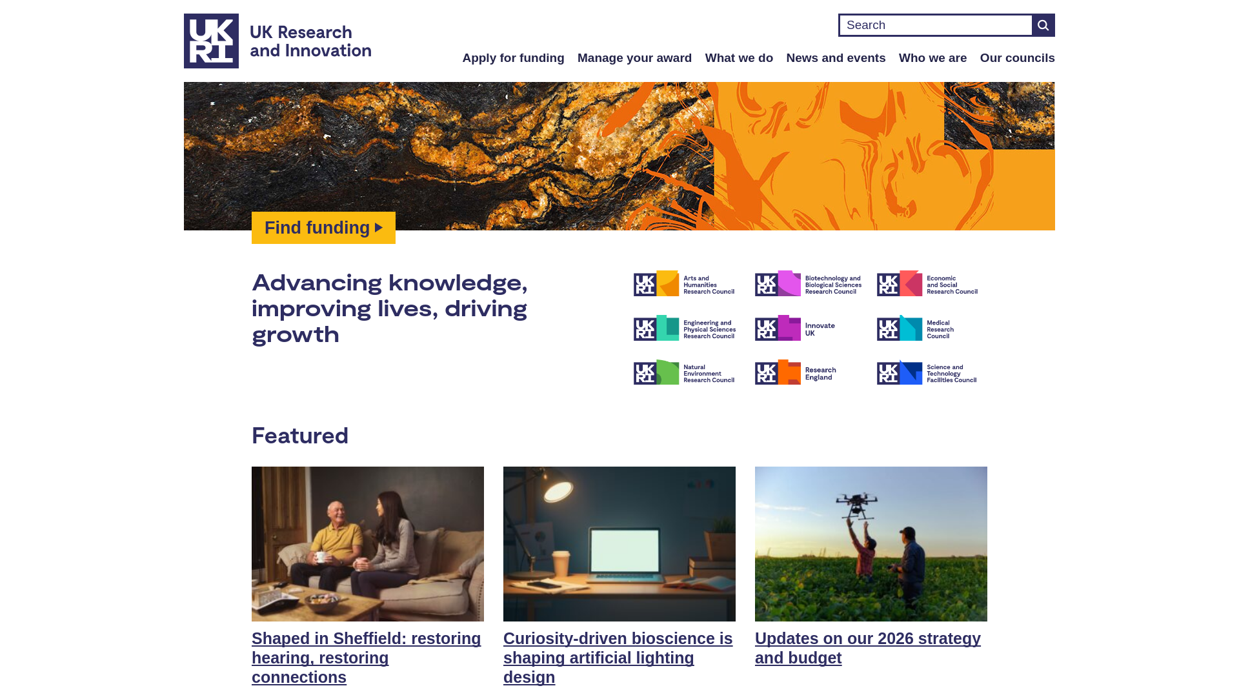Open the Innovate UK logo link

coord(795,328)
